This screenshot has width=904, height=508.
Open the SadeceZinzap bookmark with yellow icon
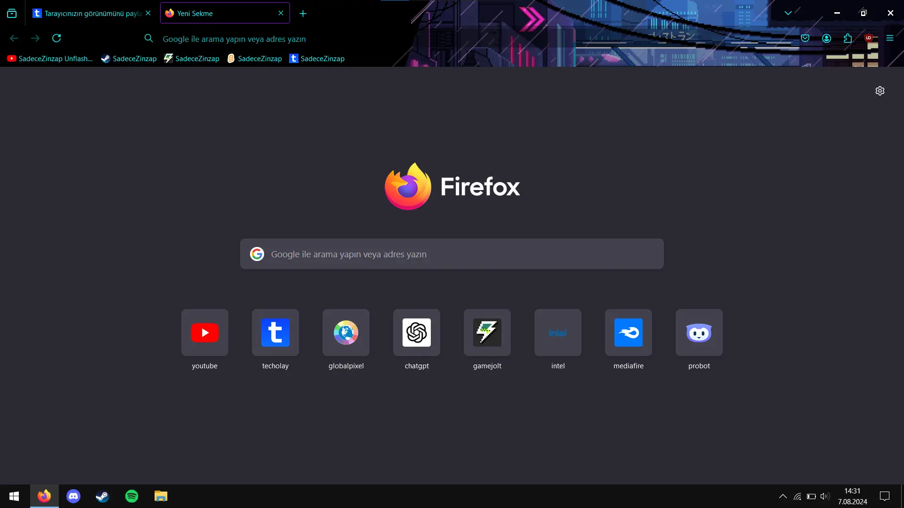pos(254,58)
